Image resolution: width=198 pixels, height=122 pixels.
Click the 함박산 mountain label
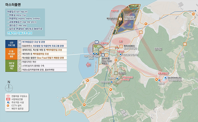tap(158, 49)
